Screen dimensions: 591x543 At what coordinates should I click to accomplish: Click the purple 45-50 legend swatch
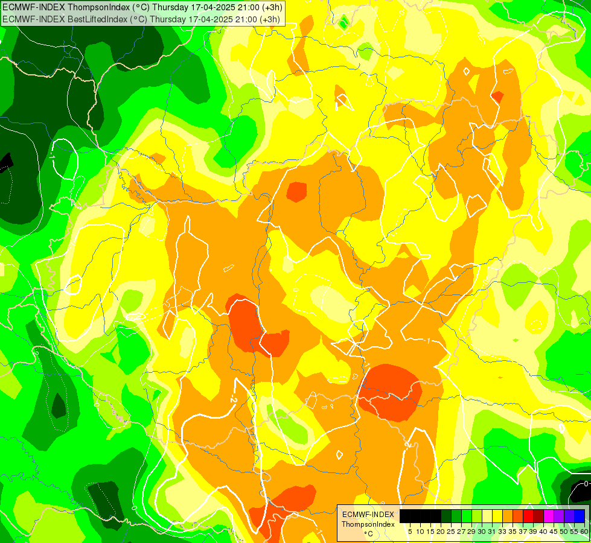pyautogui.click(x=559, y=516)
